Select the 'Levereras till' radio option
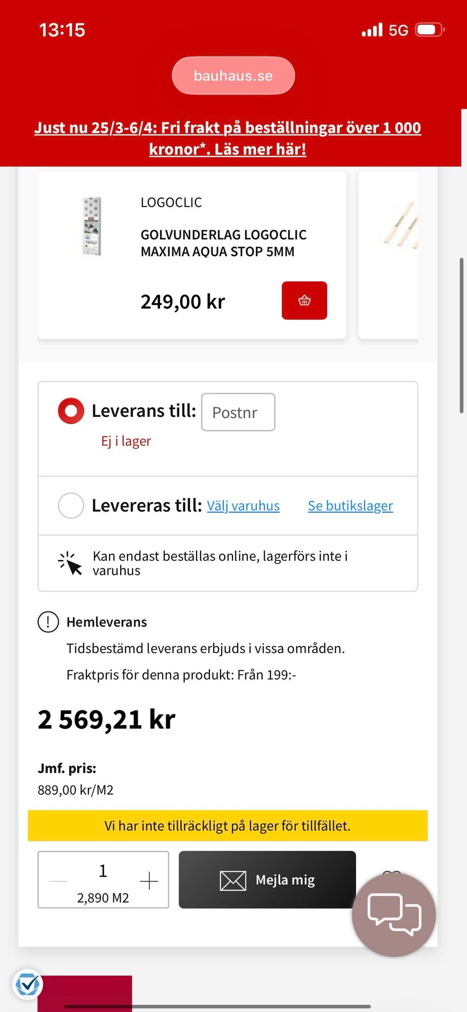This screenshot has height=1012, width=467. (x=71, y=506)
